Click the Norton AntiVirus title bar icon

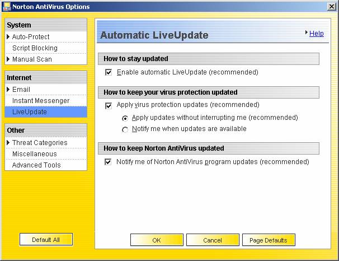(6, 6)
